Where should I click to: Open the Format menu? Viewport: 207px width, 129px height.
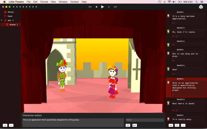point(44,2)
